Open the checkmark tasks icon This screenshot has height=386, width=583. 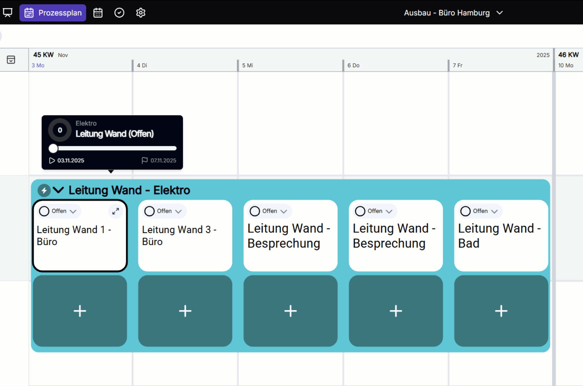[x=119, y=13]
